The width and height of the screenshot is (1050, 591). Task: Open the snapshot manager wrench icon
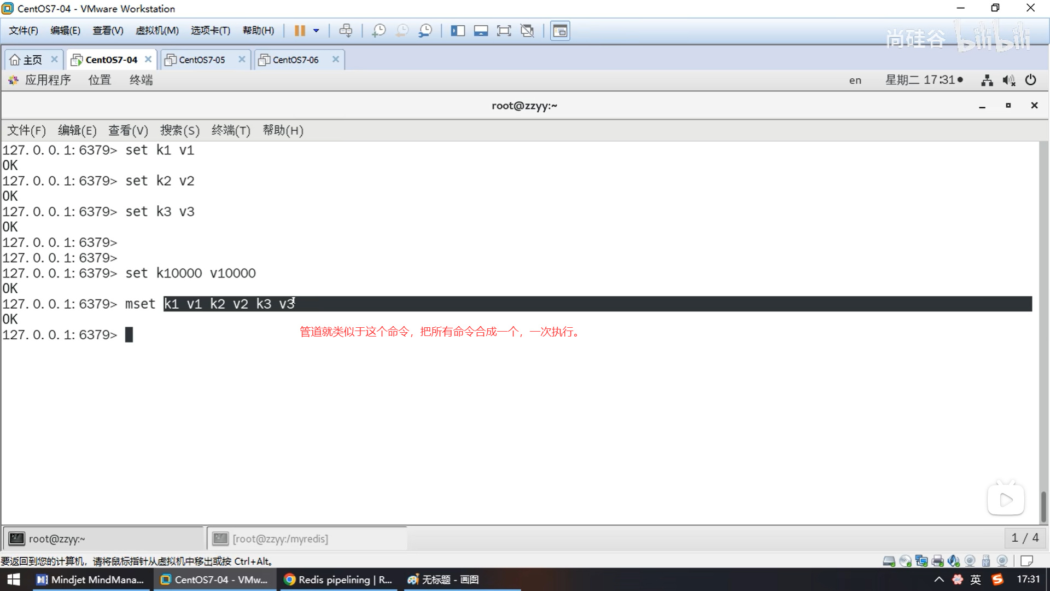point(425,31)
